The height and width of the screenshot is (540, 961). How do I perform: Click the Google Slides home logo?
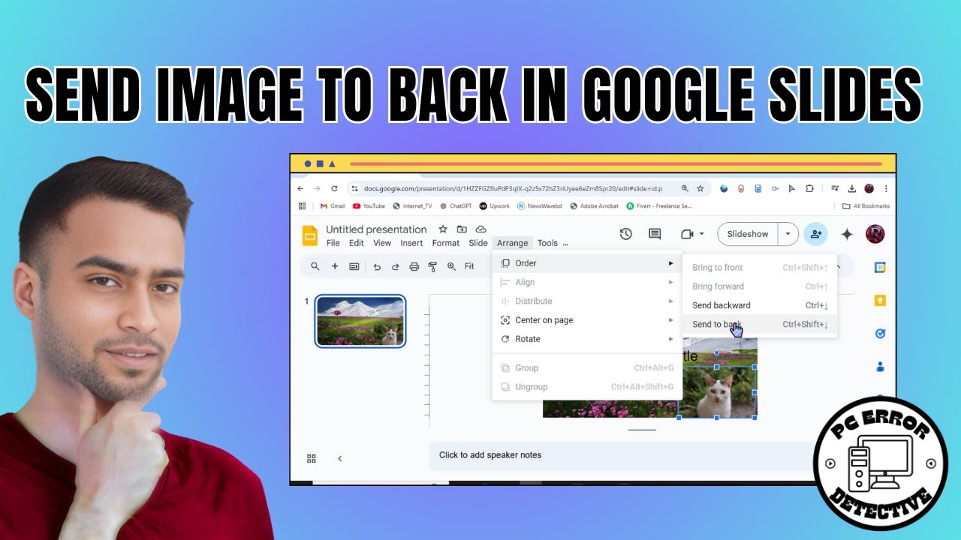pos(310,235)
